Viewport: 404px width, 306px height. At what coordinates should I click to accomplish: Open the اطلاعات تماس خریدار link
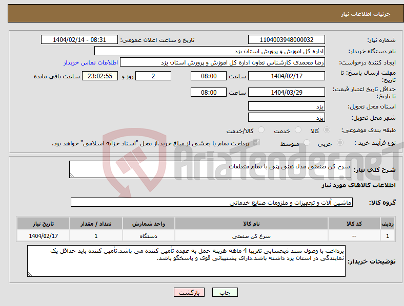tap(91, 62)
